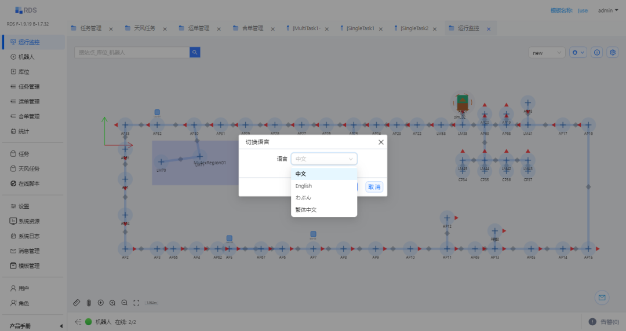Collapse the 语言 combo box showing 中文
This screenshot has width=626, height=331.
324,159
